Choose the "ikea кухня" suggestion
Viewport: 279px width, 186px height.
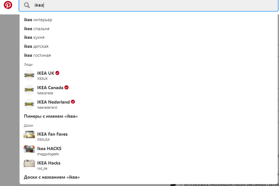tap(35, 38)
